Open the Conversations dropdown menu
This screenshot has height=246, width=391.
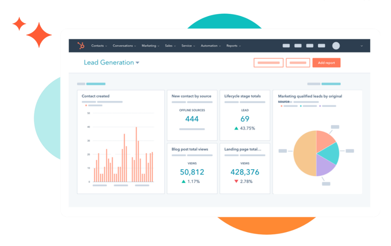tap(124, 46)
